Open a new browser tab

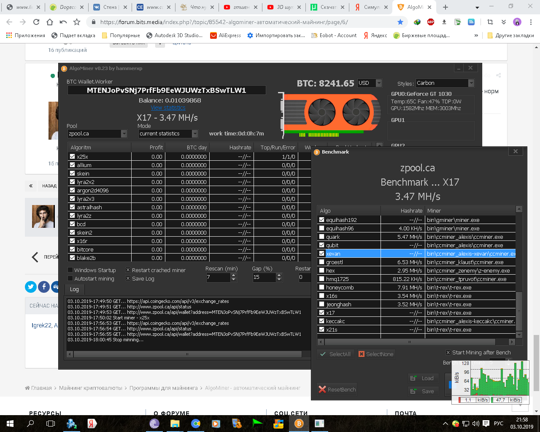(445, 7)
